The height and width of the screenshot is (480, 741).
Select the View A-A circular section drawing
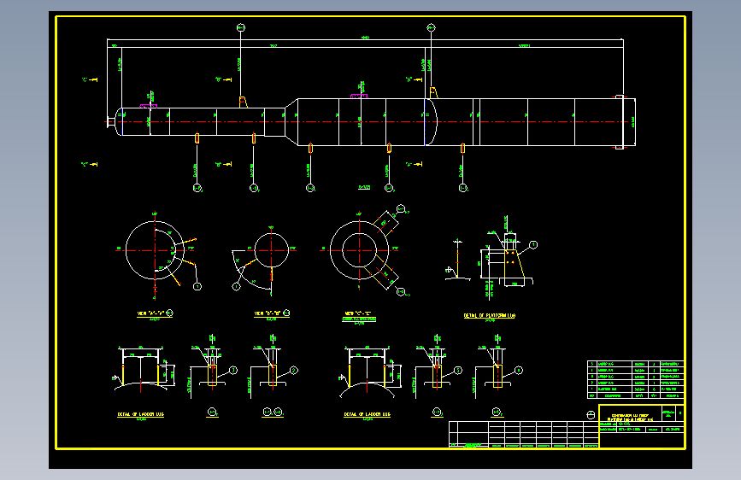(155, 251)
